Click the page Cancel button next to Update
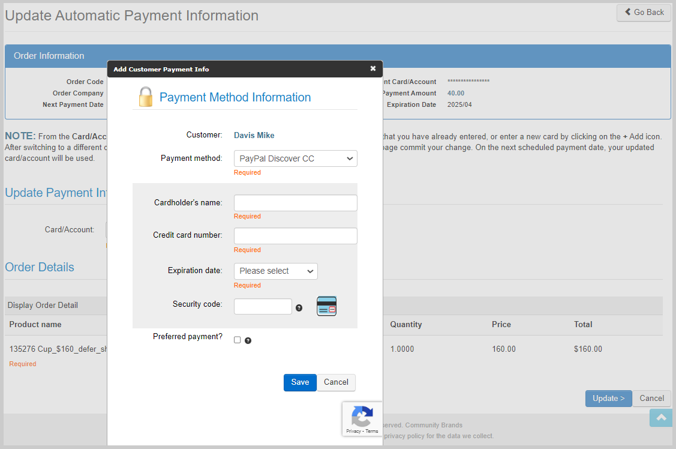This screenshot has width=676, height=449. [651, 399]
